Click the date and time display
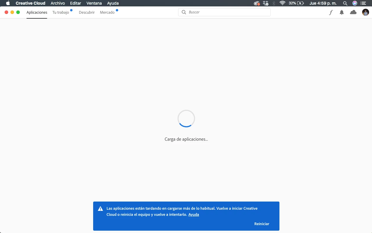This screenshot has width=372, height=233. click(323, 3)
